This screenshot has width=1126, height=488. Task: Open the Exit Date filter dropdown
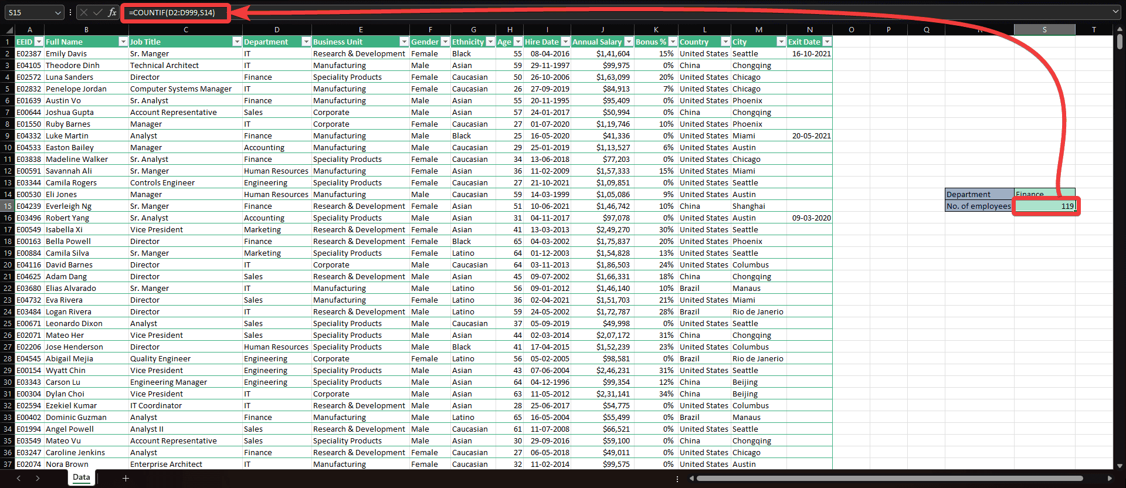click(827, 42)
